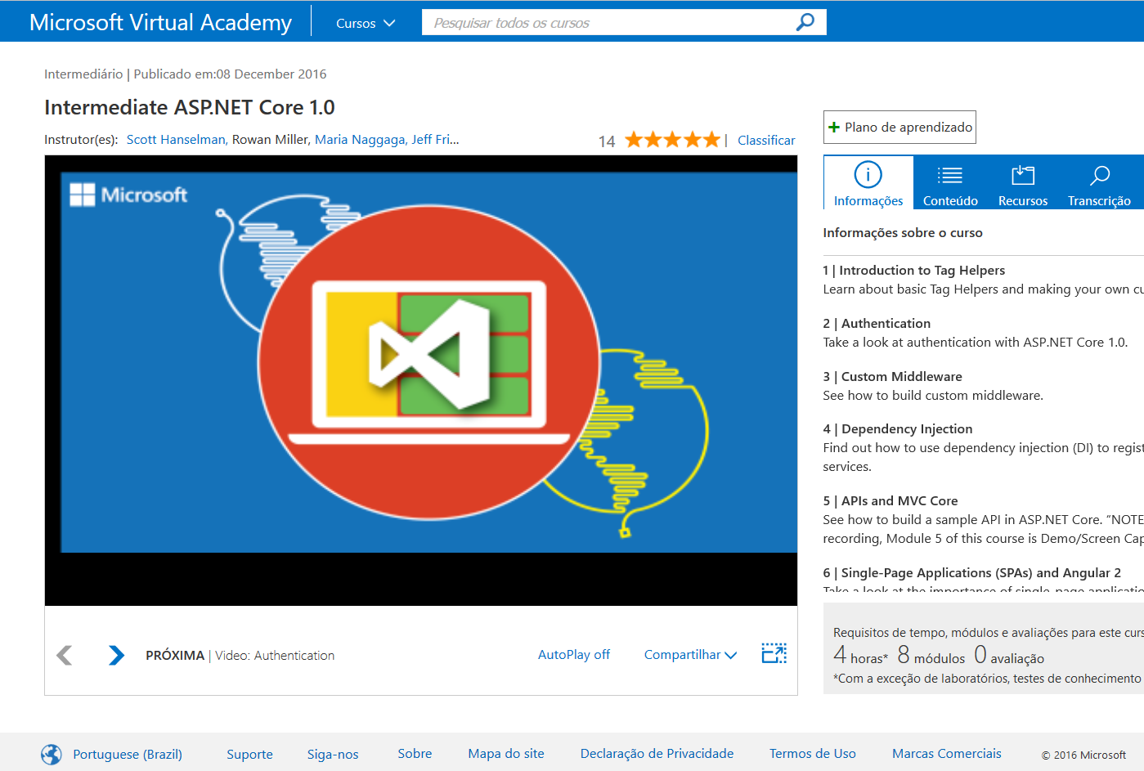Open Marcas Comerciais link

[x=947, y=754]
